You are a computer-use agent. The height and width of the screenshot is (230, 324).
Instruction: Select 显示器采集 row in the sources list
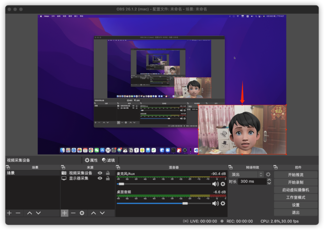point(87,179)
